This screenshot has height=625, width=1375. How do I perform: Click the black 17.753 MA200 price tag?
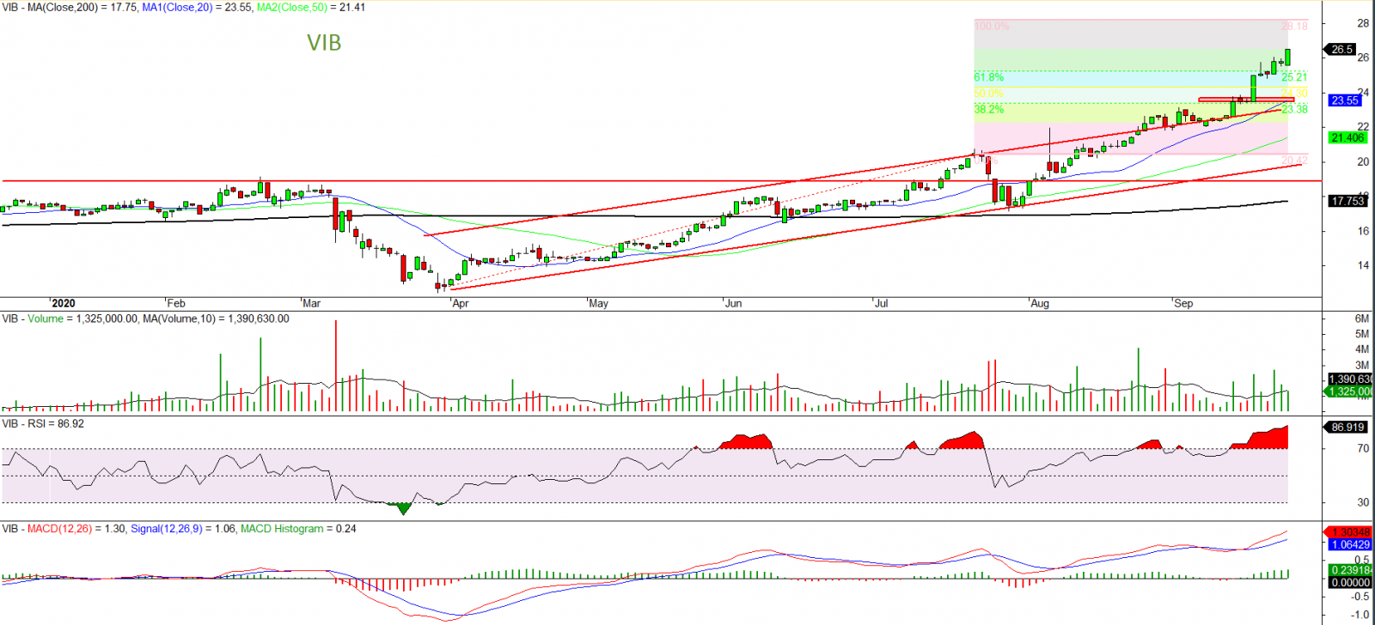(x=1347, y=201)
